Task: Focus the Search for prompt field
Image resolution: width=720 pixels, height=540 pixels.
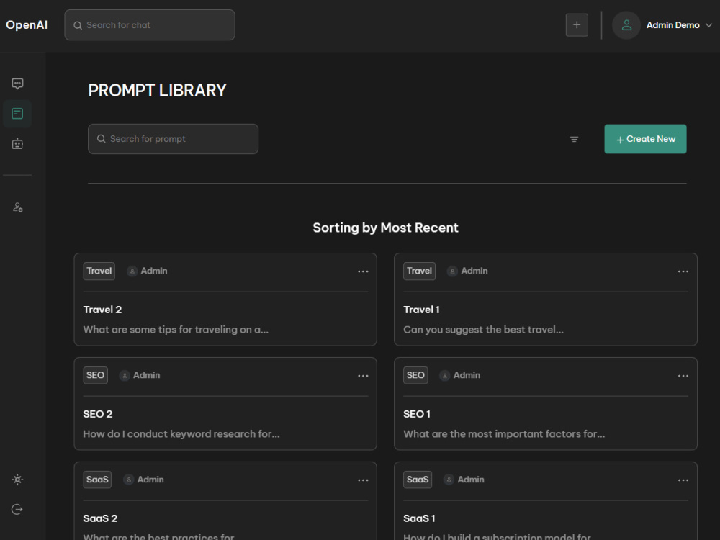Action: (173, 139)
